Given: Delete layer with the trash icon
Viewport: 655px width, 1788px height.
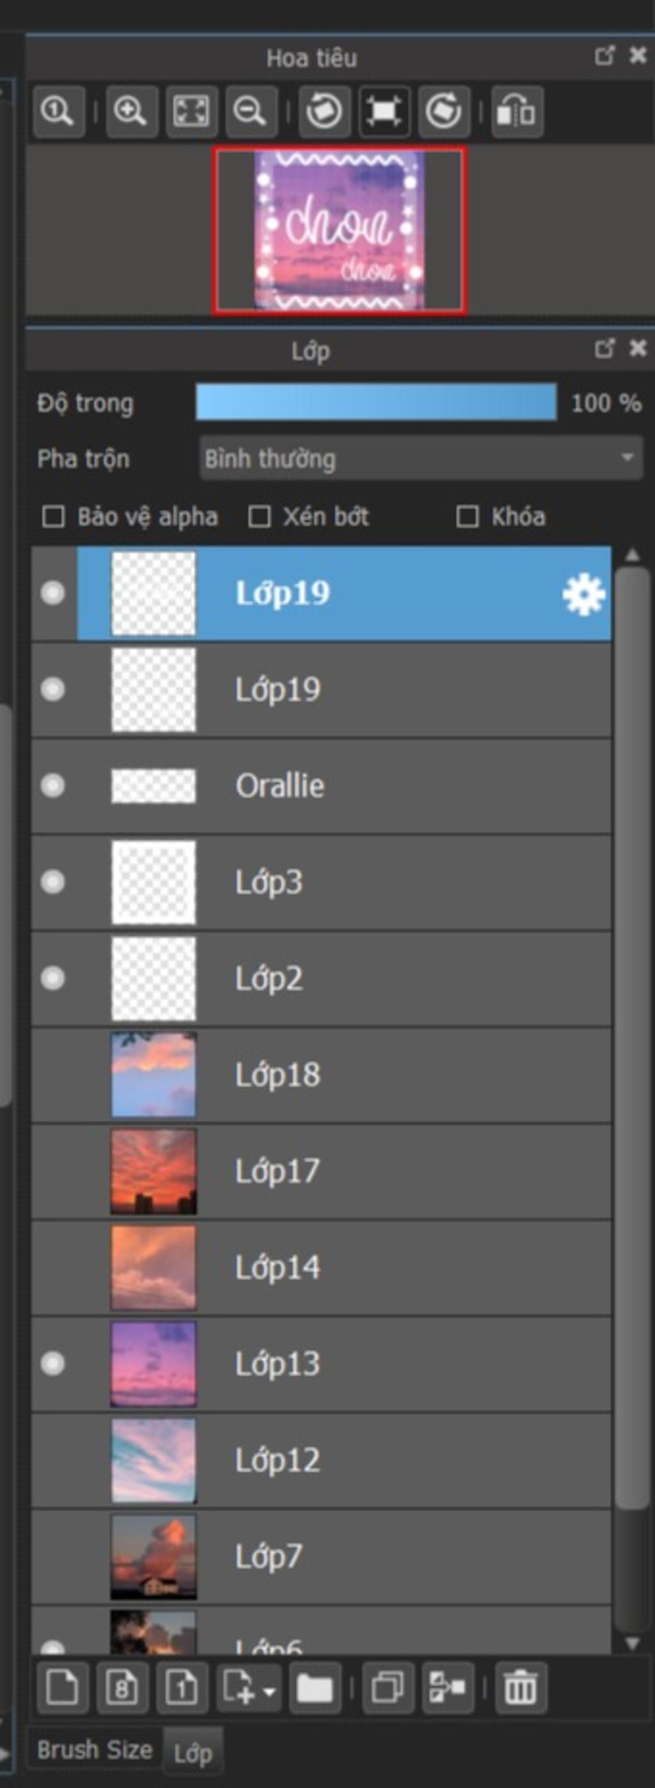Looking at the screenshot, I should pos(521,1688).
